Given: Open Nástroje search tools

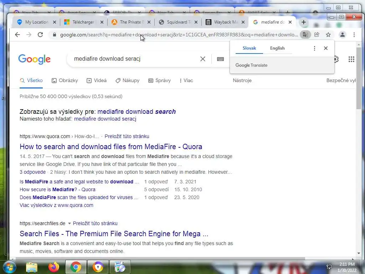Looking at the screenshot, I should pos(242,81).
